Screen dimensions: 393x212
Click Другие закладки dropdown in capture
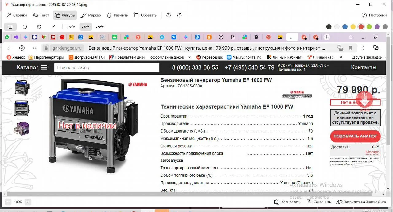click(x=369, y=57)
